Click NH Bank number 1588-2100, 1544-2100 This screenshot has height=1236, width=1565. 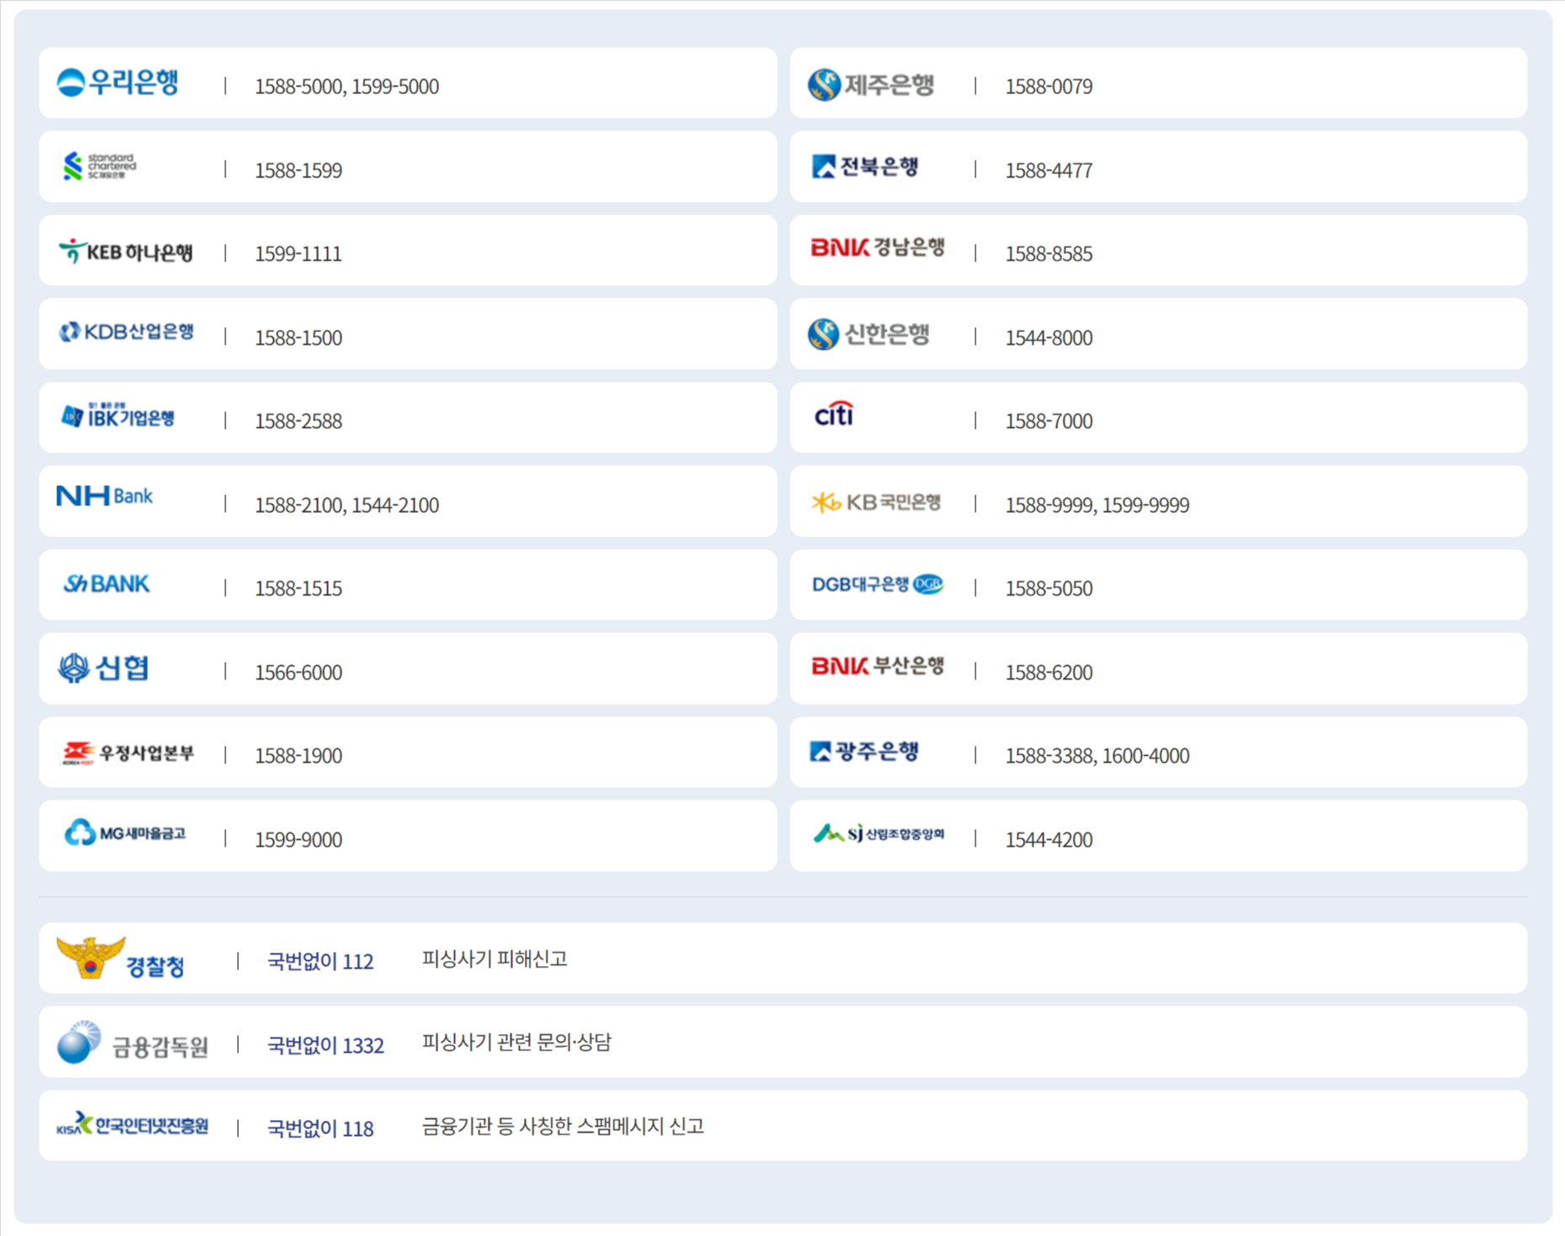tap(346, 505)
